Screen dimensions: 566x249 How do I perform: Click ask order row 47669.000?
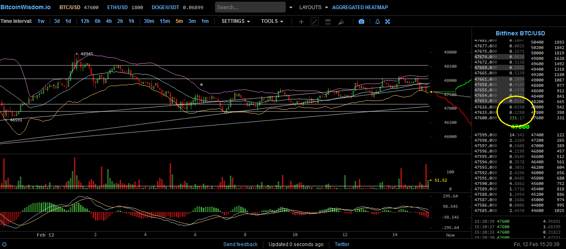[499, 67]
